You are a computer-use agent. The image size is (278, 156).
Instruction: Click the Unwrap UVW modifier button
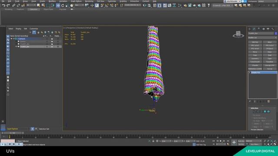[x=270, y=65]
